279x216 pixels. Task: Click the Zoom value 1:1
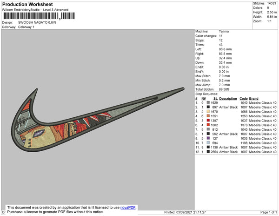coord(269,21)
